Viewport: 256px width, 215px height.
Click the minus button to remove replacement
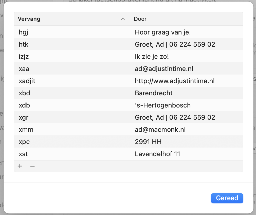(32, 166)
